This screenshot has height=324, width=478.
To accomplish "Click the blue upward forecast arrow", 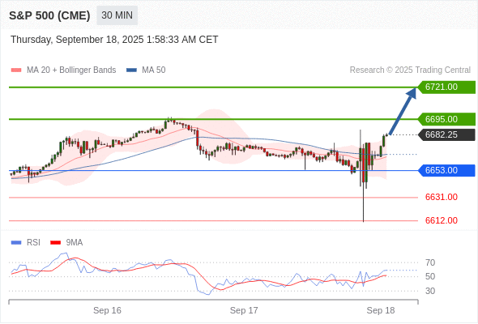I will coord(403,111).
